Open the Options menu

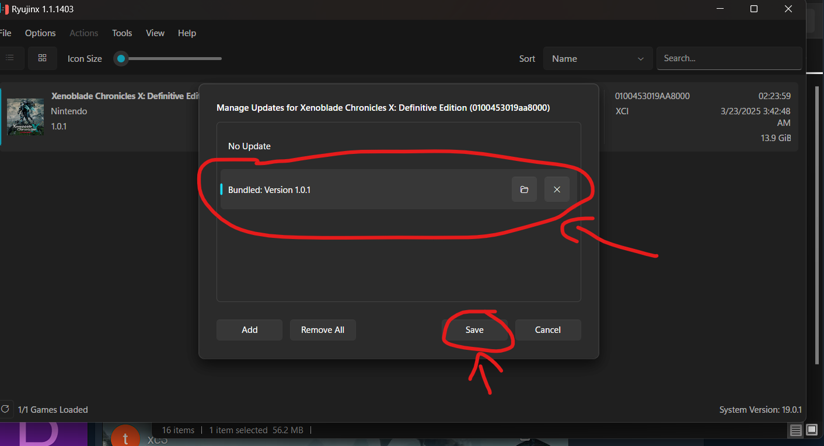coord(40,33)
